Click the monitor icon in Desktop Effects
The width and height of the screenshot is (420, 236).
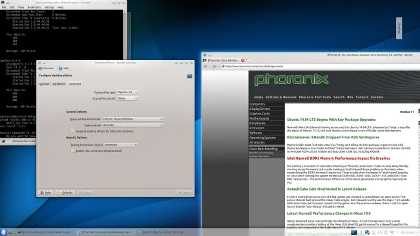(189, 76)
